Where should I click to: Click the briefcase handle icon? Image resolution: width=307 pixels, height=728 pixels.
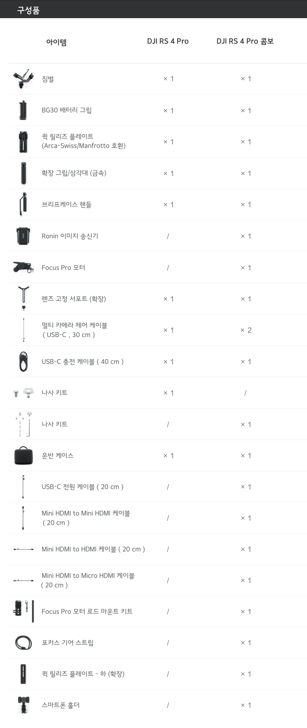[x=23, y=204]
